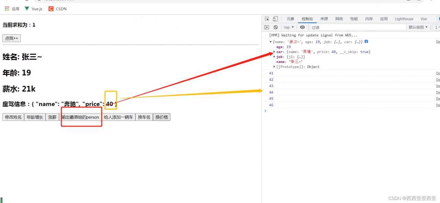Viewport: 440px width, 203px height.
Task: Switch to the Lighthouse tab
Action: pyautogui.click(x=404, y=19)
